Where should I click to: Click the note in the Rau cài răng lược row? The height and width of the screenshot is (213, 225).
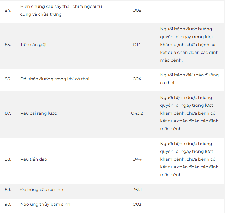click(189, 113)
